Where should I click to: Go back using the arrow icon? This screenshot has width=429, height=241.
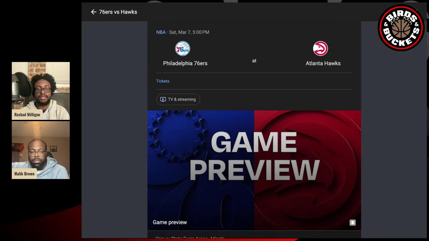tap(94, 12)
